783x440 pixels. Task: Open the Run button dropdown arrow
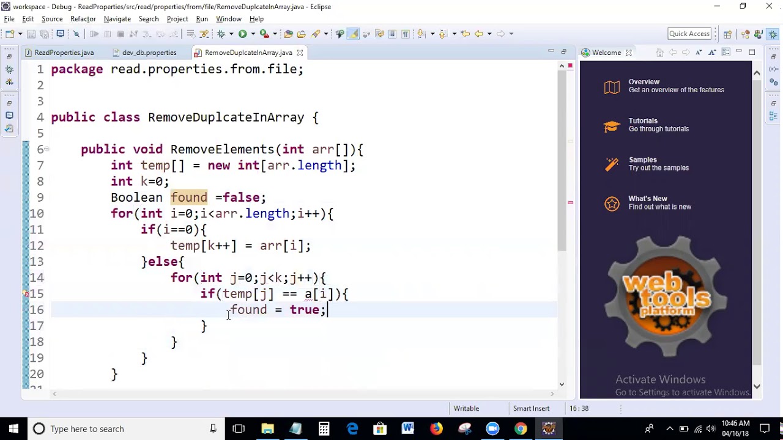point(254,34)
